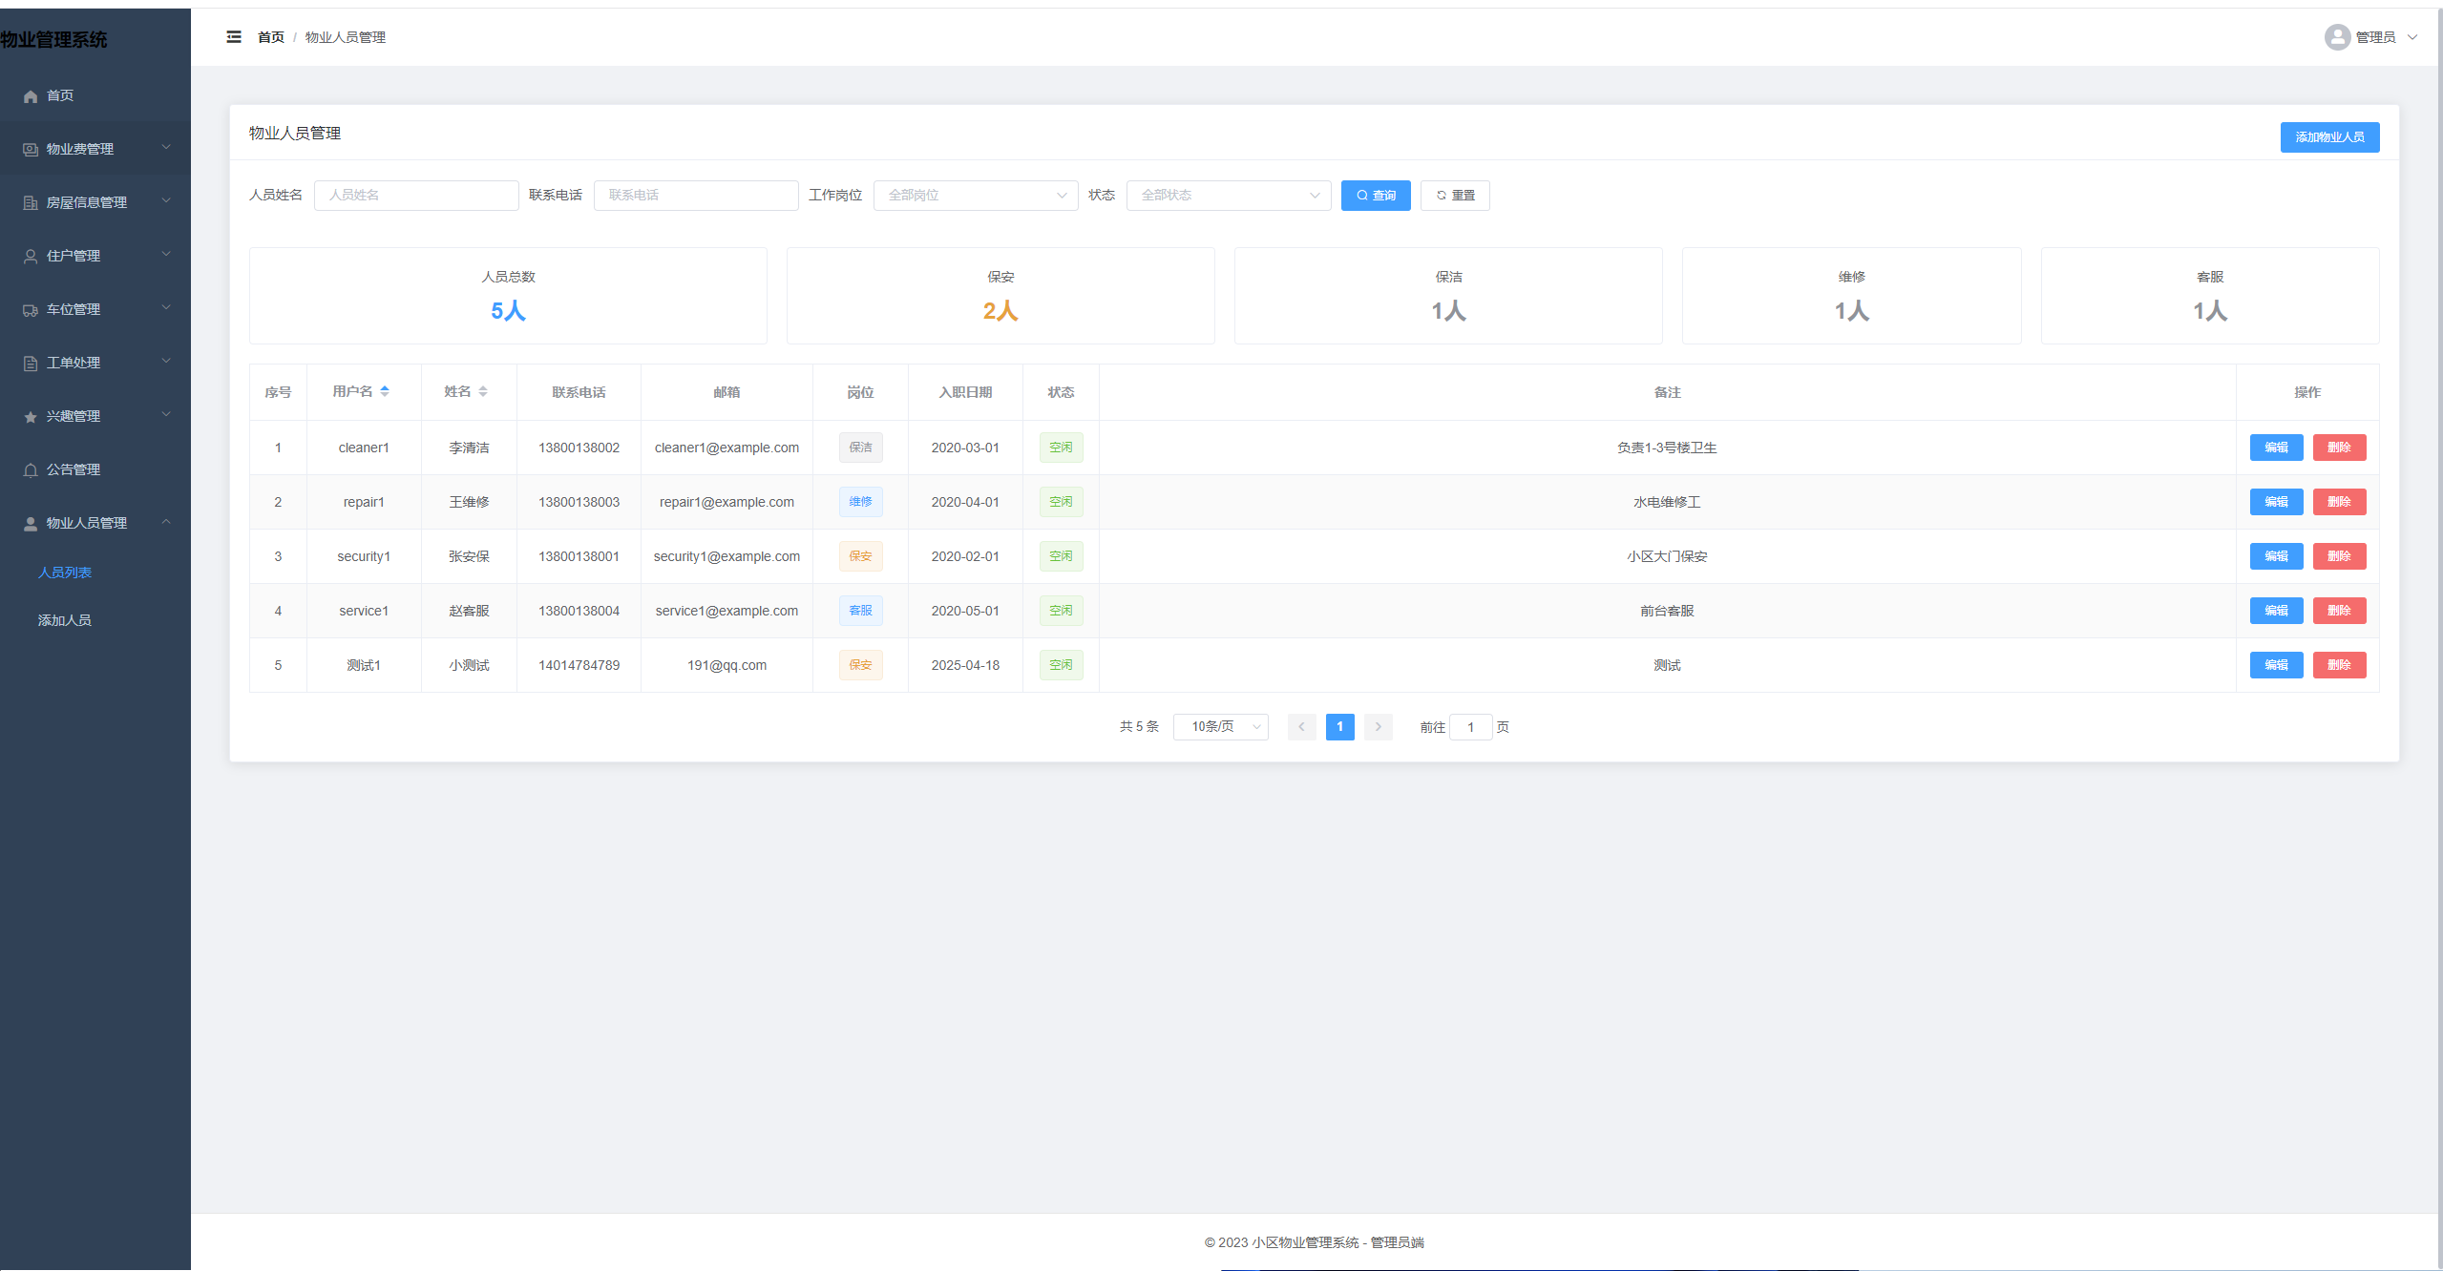This screenshot has width=2443, height=1271.
Task: Click the admin user avatar icon
Action: pos(2336,37)
